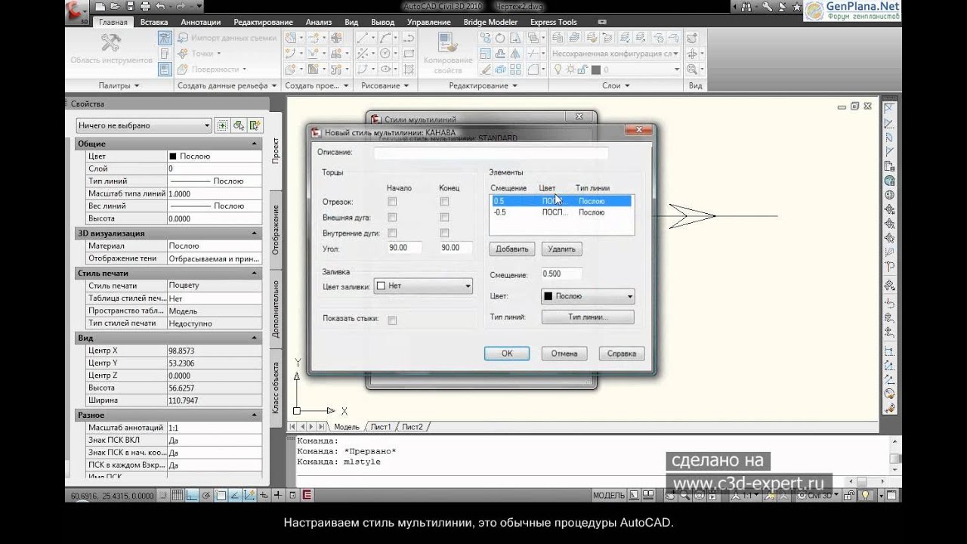Click Импорт данных съемки icon in ribbon

[184, 38]
